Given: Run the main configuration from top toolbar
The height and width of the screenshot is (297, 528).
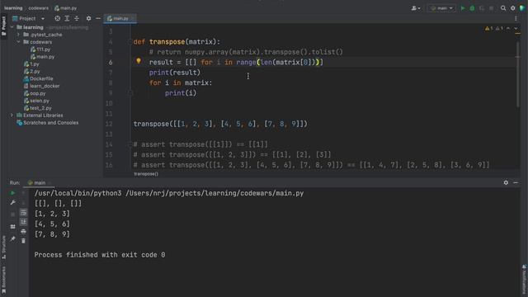Looking at the screenshot, I should [463, 8].
